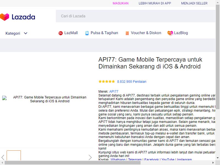220x165 pixels.
Task: Click the vertical scrollbar down arrow
Action: tap(218, 158)
